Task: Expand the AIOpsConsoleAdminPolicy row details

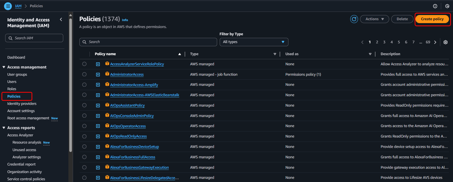Action: point(98,116)
